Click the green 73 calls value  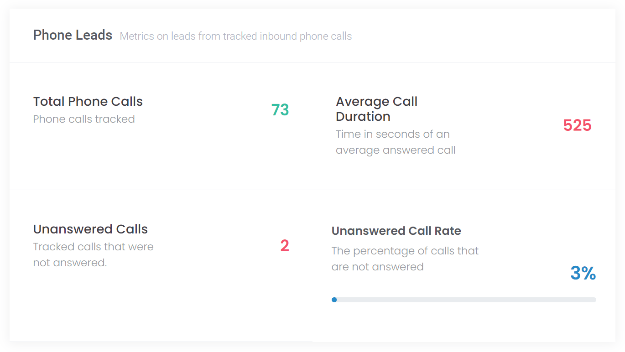280,110
